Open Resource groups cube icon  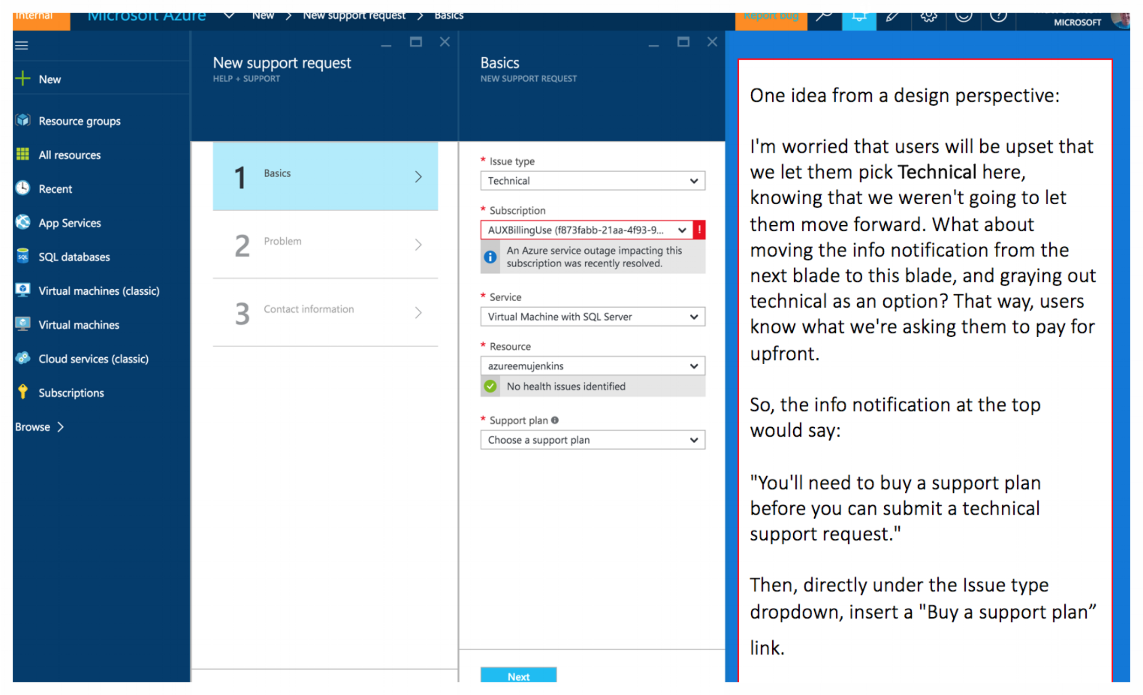coord(23,120)
